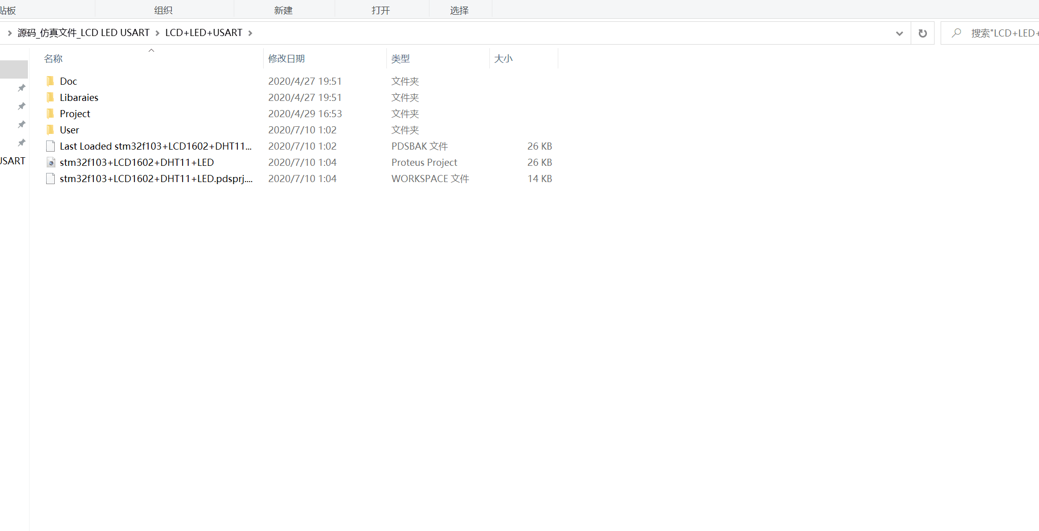Click the pin icon next to the USART item
1039x531 pixels.
(21, 143)
